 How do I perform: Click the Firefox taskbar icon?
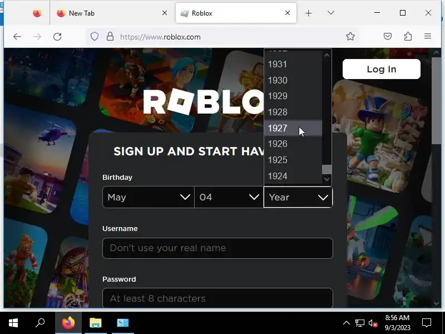(x=68, y=323)
